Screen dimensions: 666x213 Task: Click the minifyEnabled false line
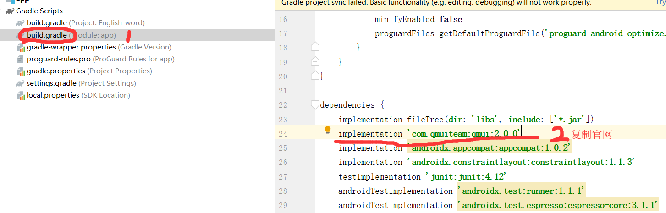[x=418, y=19]
